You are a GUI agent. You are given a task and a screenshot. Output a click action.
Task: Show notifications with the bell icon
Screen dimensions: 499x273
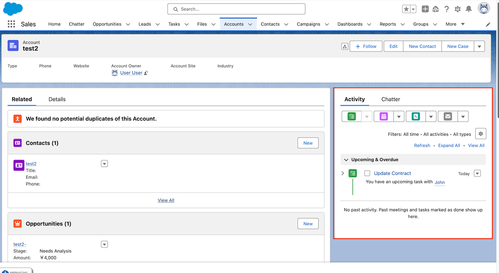click(x=469, y=9)
